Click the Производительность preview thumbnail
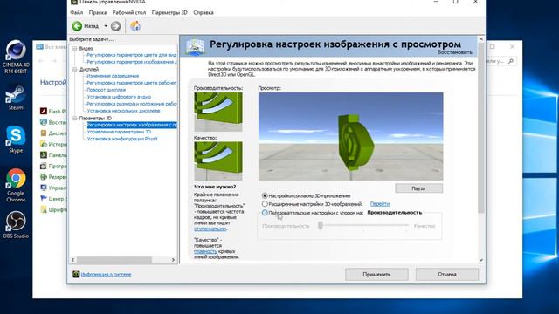559x314 pixels. [218, 112]
